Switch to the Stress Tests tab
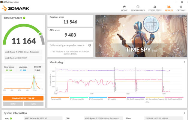Screen dimensions: 188x120 155,8
